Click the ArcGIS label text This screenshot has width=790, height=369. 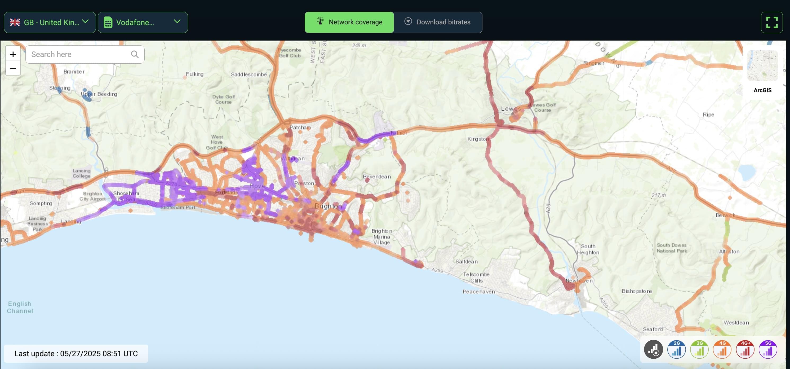point(762,90)
